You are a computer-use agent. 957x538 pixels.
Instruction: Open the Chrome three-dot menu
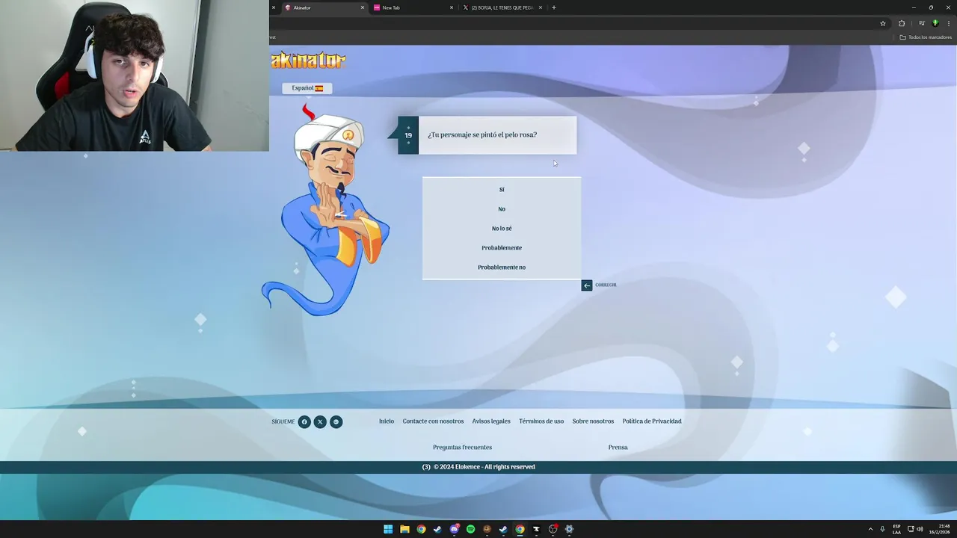tap(949, 23)
